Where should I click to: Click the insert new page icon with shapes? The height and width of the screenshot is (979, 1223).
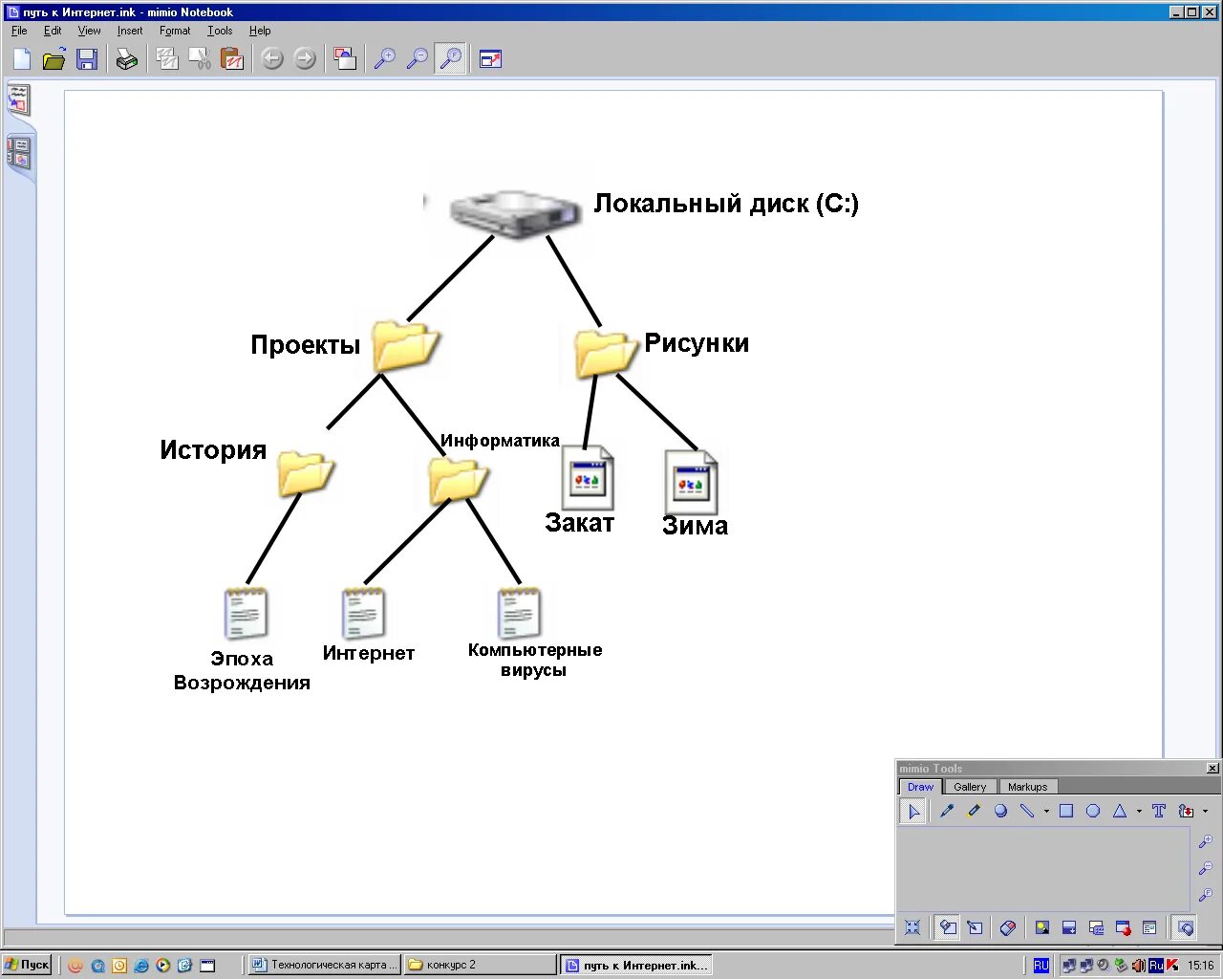coord(345,59)
